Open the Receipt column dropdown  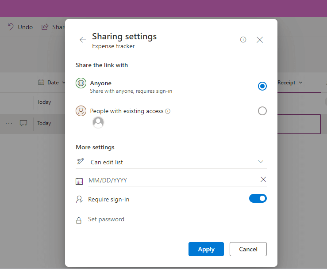tap(290, 83)
